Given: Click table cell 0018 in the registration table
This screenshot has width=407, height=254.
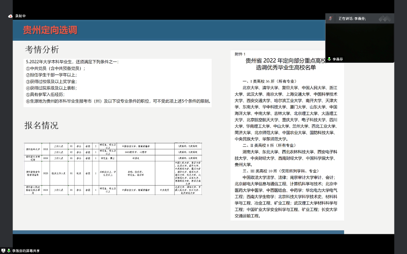Looking at the screenshot, I should [x=46, y=149].
